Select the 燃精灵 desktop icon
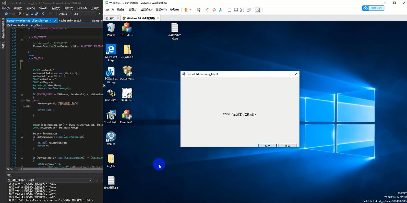 click(x=111, y=139)
